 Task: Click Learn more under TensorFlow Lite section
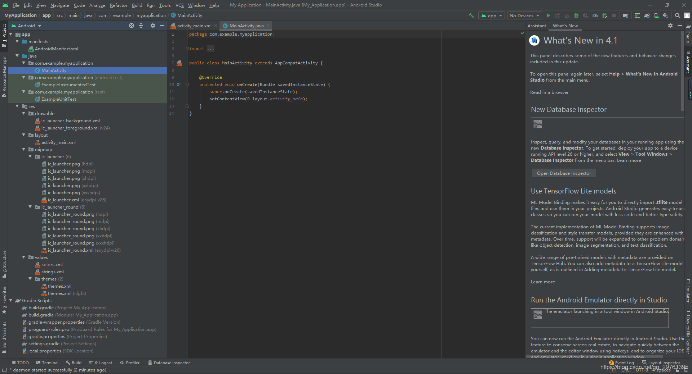[x=543, y=282]
